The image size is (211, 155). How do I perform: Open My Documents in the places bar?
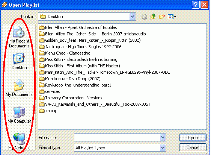pos(19,88)
